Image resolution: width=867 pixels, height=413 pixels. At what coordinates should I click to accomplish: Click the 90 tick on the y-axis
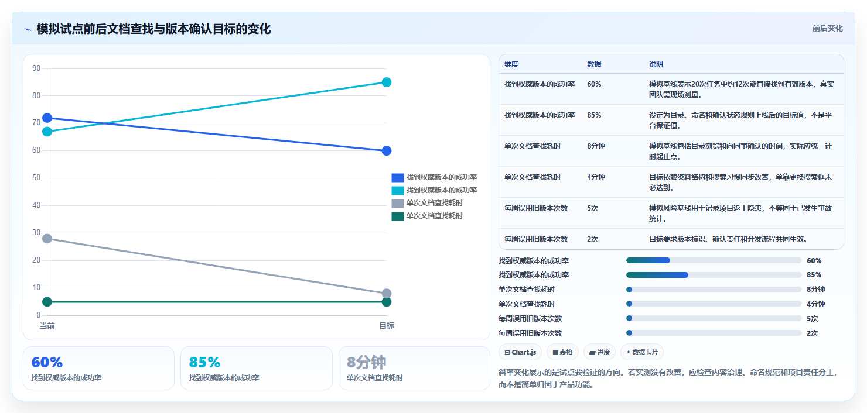pyautogui.click(x=36, y=68)
